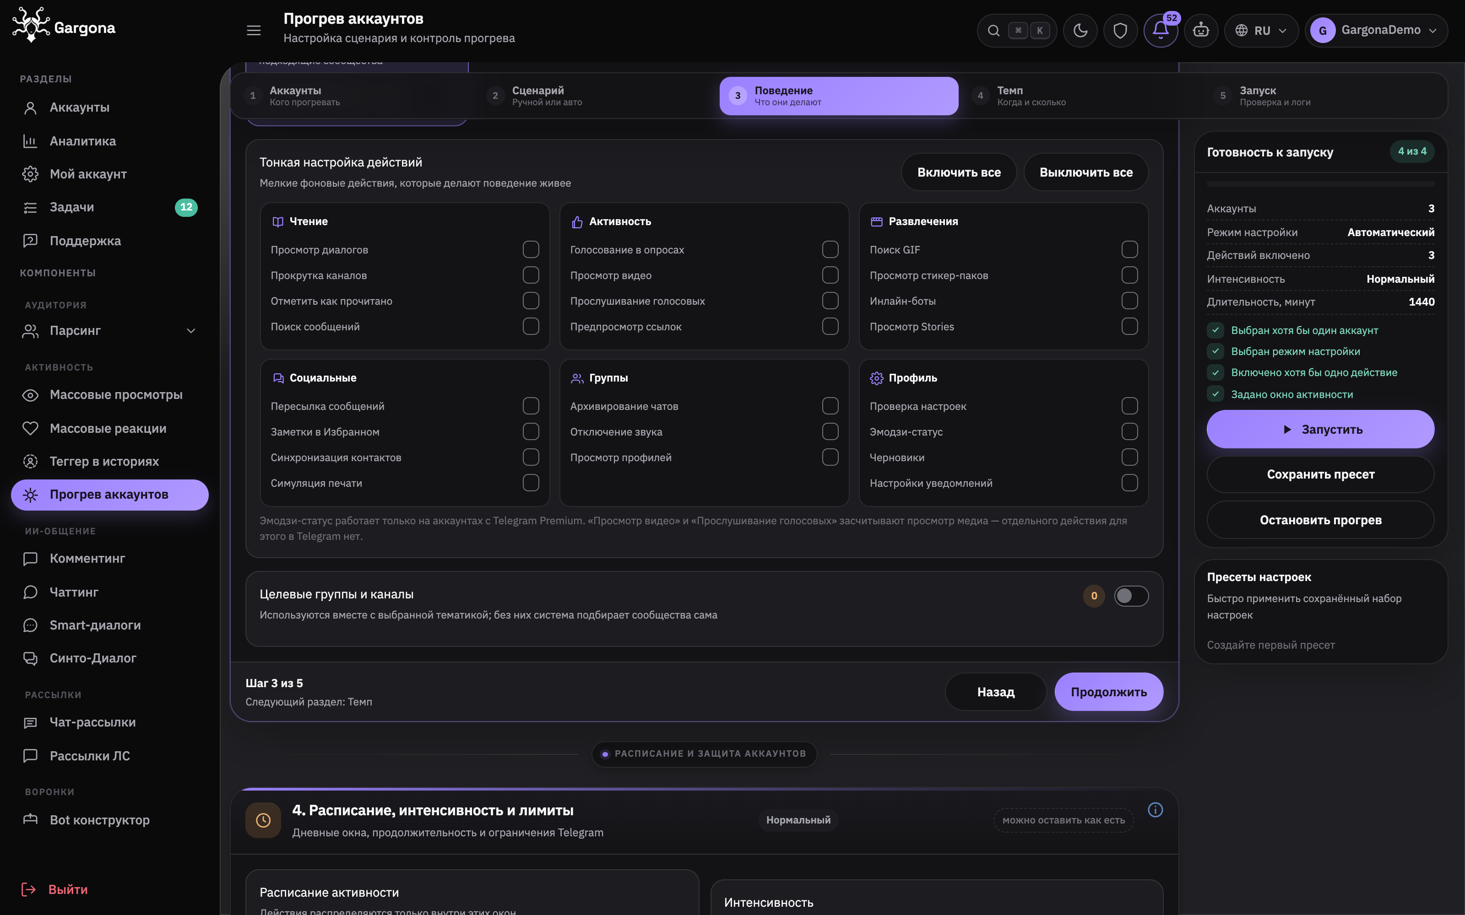The height and width of the screenshot is (915, 1465).
Task: Go to Мой аккаунт settings
Action: [109, 174]
